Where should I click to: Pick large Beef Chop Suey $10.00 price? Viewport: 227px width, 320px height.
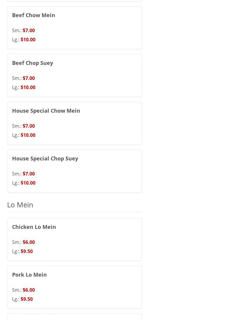coord(28,87)
